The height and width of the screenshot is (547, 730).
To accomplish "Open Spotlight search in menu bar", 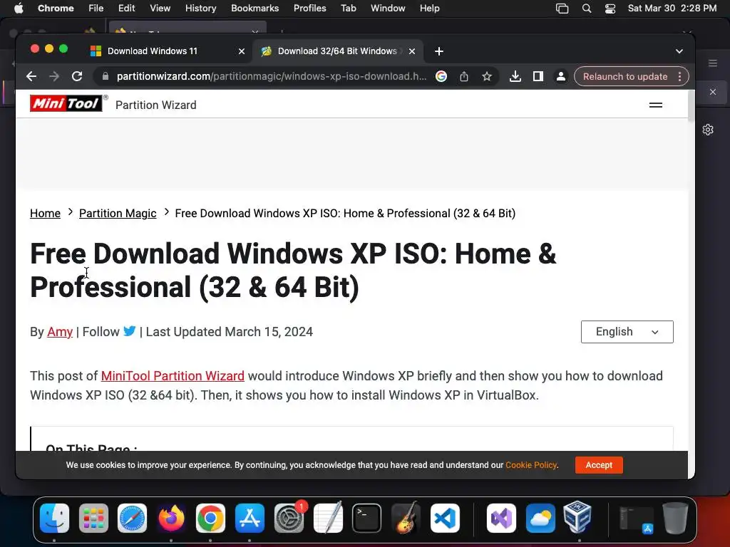I will tap(587, 9).
